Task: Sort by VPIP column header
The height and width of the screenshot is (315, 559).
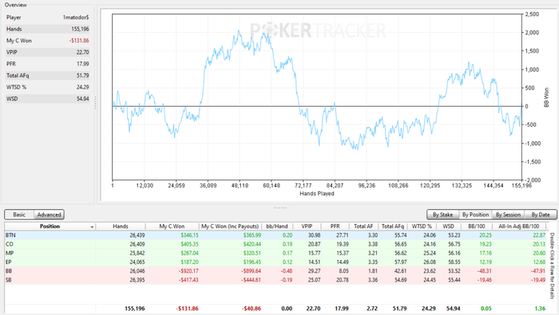Action: pos(307,226)
